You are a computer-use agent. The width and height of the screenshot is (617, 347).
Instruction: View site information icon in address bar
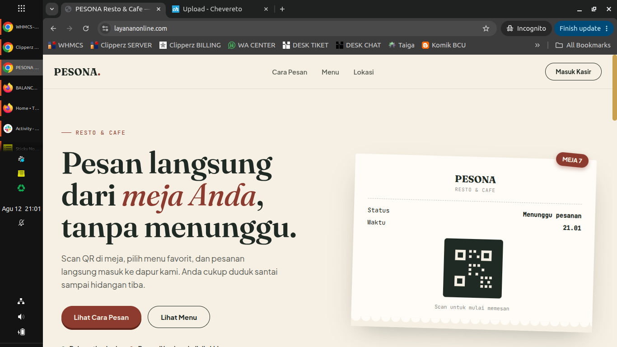click(105, 28)
